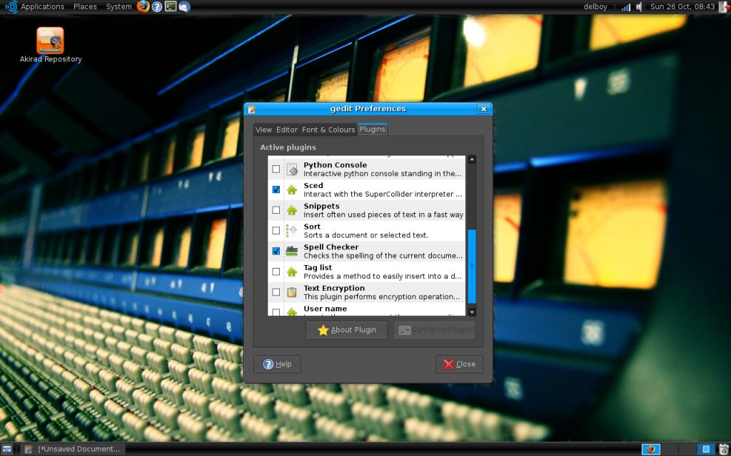Switch to the Editor tab
The image size is (731, 456).
287,130
